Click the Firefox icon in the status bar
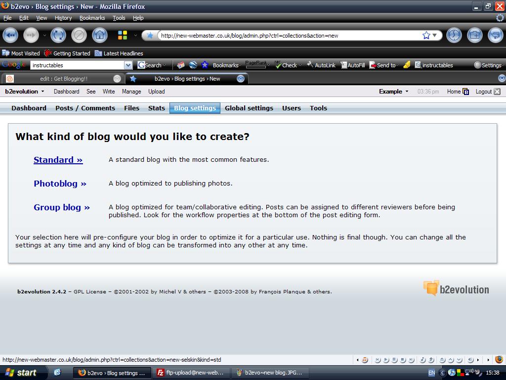 (x=499, y=359)
